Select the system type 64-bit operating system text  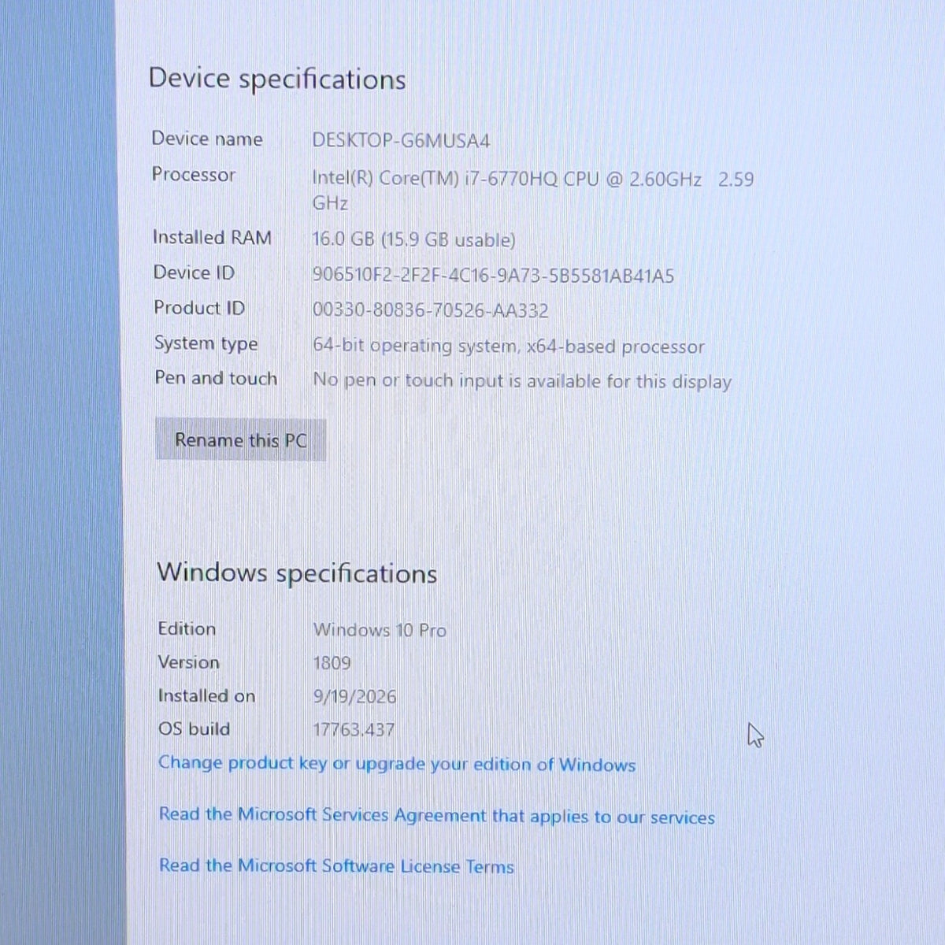[x=509, y=346]
